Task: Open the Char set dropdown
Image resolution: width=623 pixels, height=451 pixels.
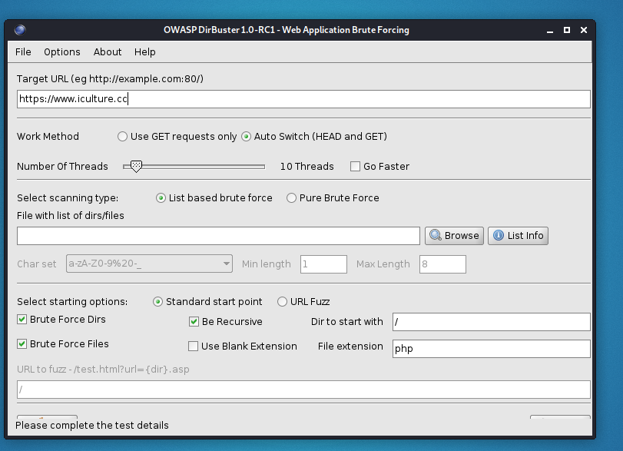Action: [x=149, y=264]
